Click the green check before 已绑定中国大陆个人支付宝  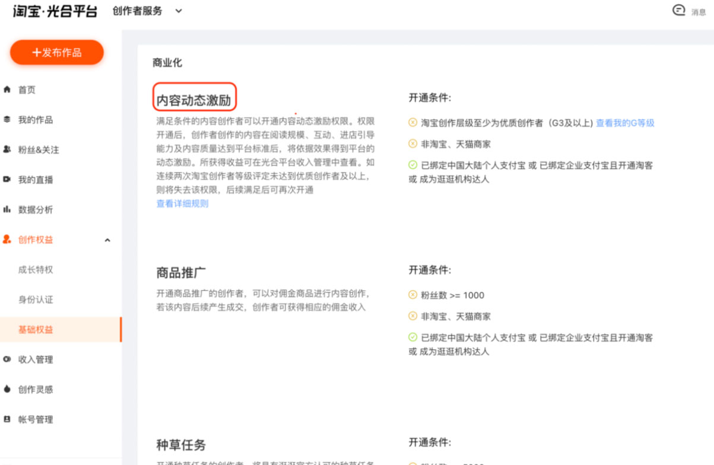(x=412, y=165)
